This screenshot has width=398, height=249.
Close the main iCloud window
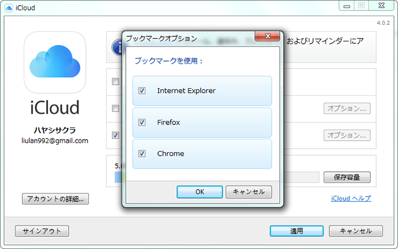coord(381,6)
